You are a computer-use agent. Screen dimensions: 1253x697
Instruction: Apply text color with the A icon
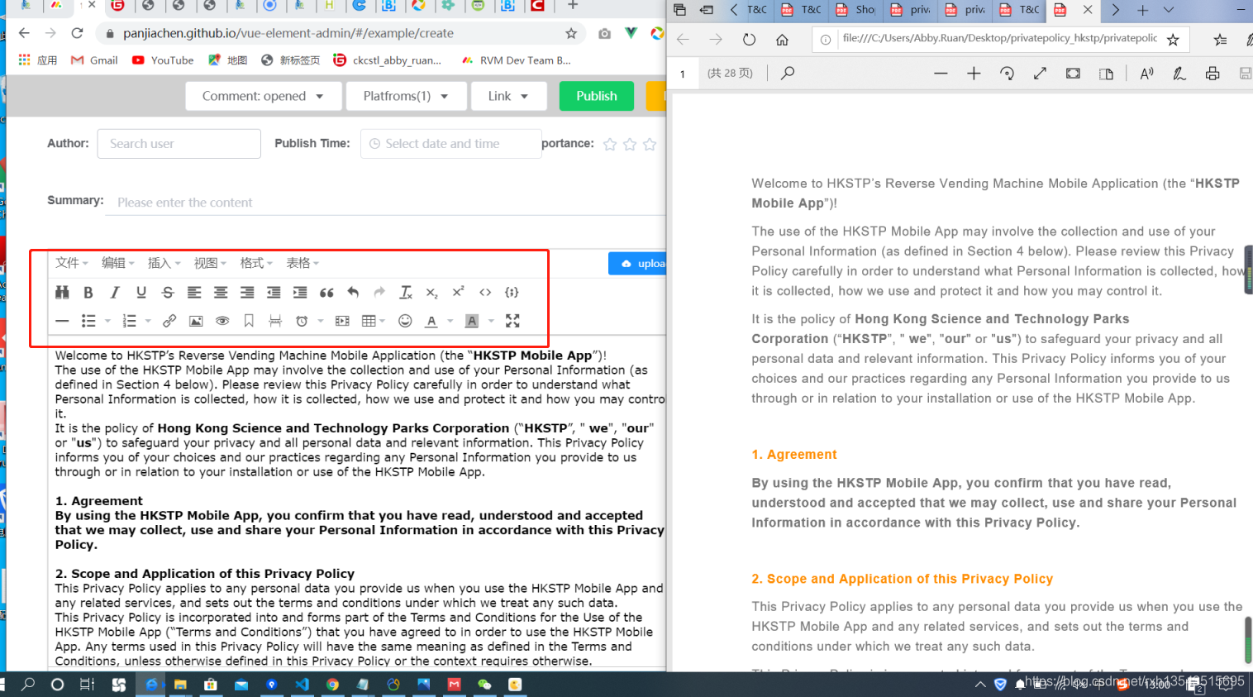(431, 321)
